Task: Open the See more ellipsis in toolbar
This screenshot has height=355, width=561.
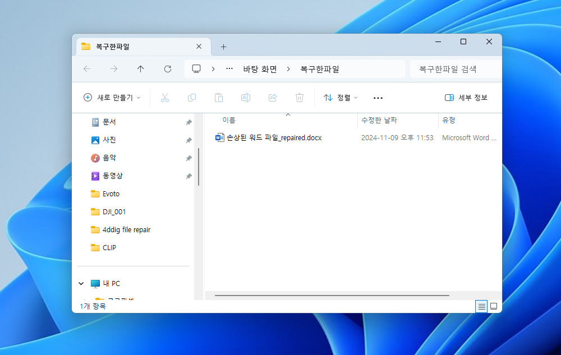Action: point(378,98)
